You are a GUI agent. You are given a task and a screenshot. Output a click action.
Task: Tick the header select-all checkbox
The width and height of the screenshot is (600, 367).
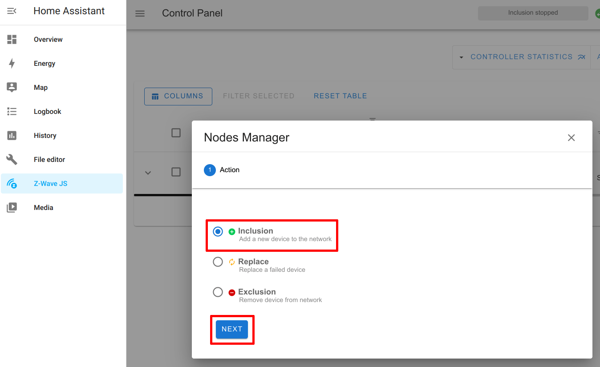click(176, 133)
